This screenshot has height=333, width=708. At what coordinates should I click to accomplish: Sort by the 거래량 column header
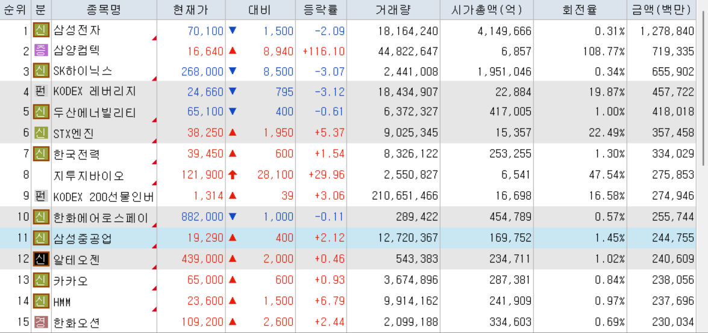pos(393,10)
